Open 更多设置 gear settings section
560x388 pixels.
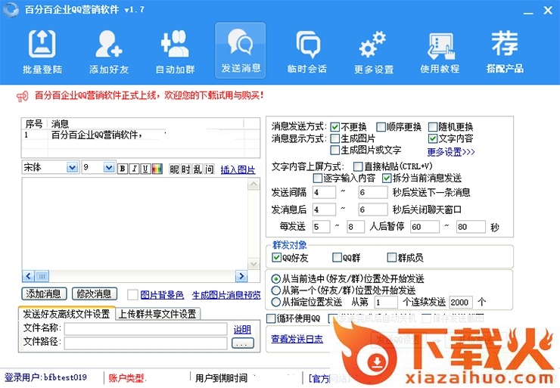[x=373, y=51]
